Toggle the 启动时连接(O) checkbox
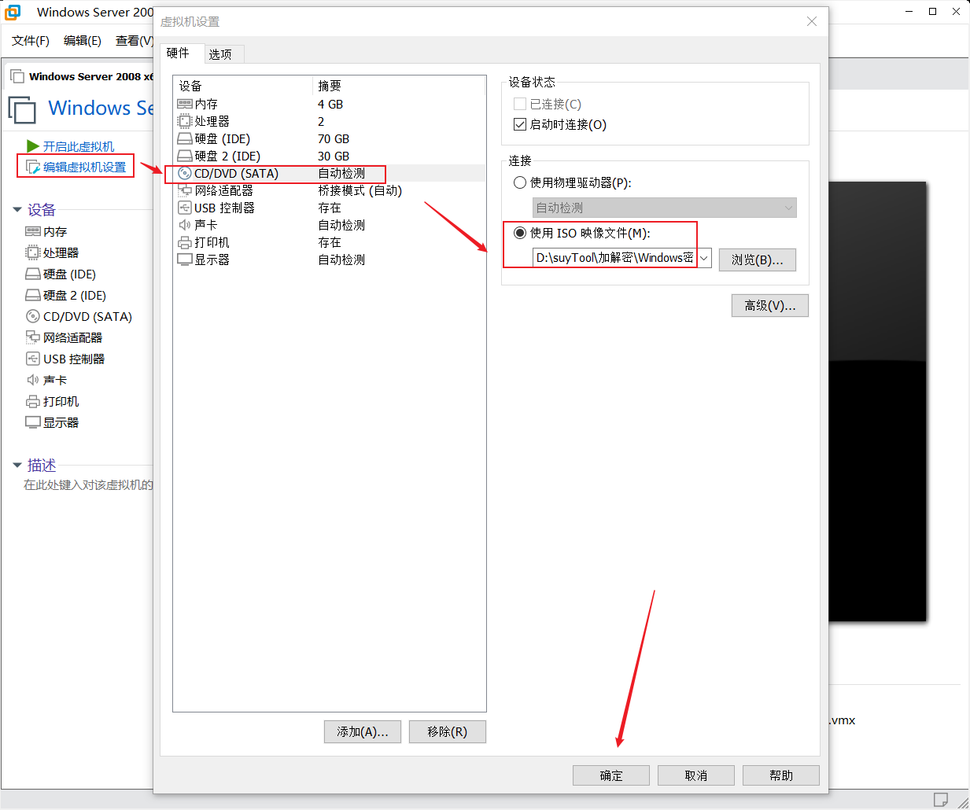This screenshot has width=970, height=810. tap(520, 124)
